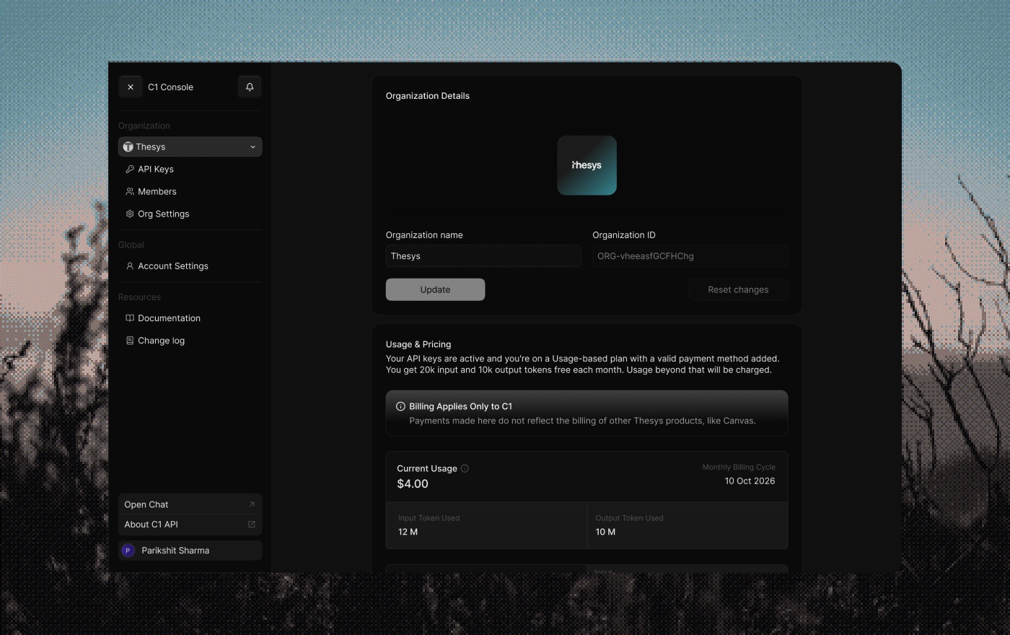Click the purple P user avatar

pos(128,551)
